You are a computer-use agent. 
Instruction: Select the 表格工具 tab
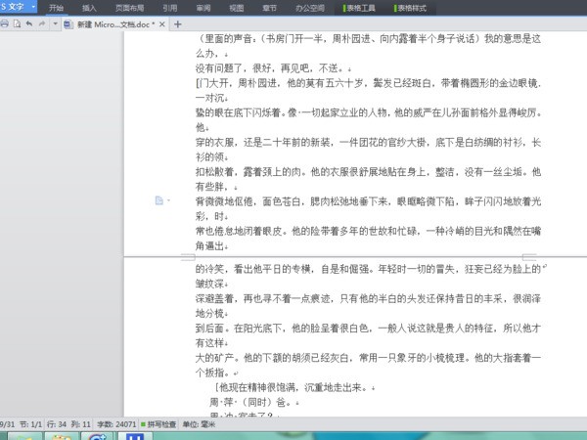[x=359, y=8]
